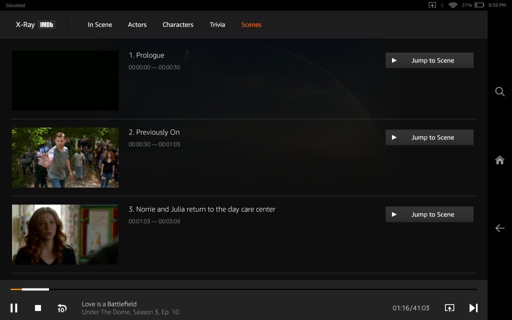Switch to the In Scene tab
Image resolution: width=512 pixels, height=320 pixels.
tap(100, 25)
